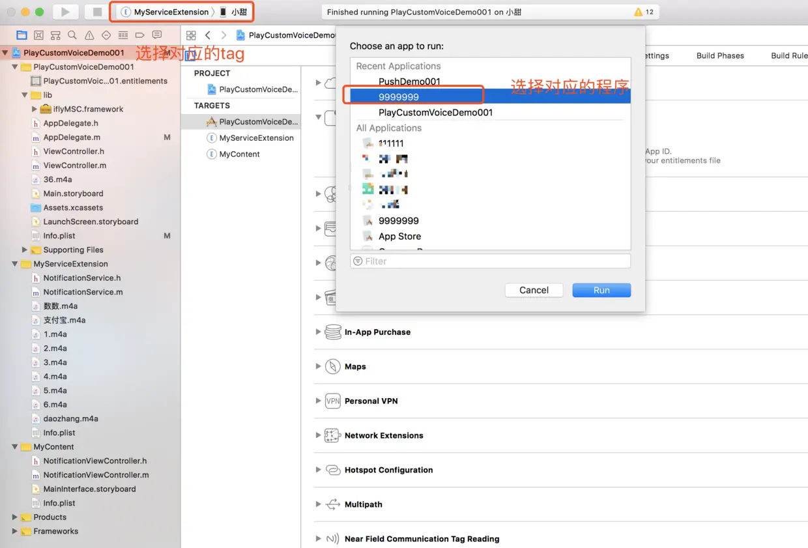Click the Run (play) button in toolbar
This screenshot has height=548, width=808.
[65, 12]
